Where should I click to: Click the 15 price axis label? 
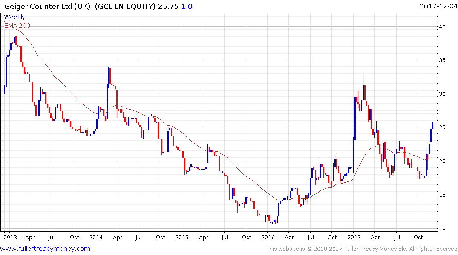click(442, 195)
